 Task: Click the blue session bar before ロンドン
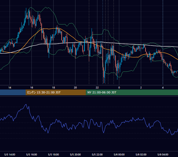click(x=13, y=92)
